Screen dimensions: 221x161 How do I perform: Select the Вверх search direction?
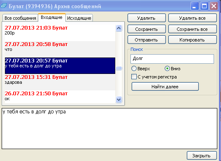(x=134, y=69)
